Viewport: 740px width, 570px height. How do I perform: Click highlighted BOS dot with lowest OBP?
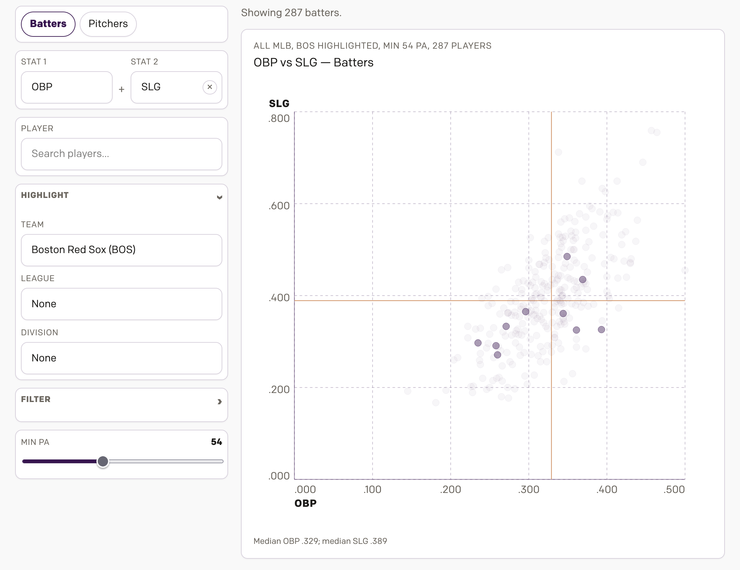tap(478, 343)
